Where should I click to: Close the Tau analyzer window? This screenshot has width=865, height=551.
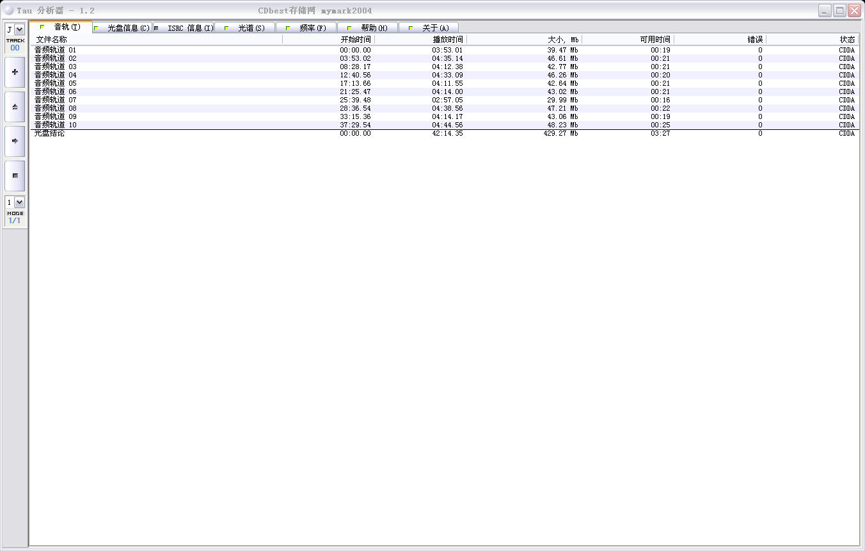(854, 10)
